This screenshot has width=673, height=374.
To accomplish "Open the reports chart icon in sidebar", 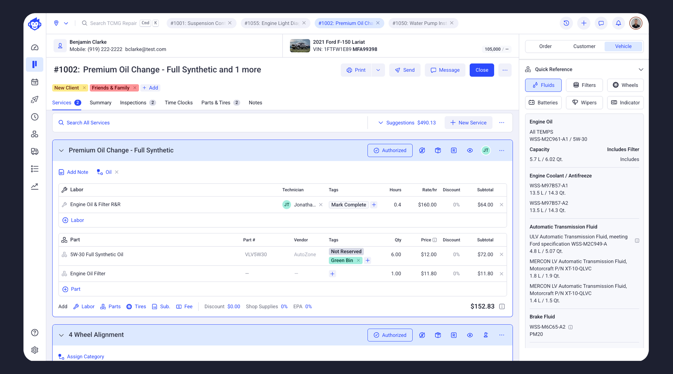I will pyautogui.click(x=35, y=186).
